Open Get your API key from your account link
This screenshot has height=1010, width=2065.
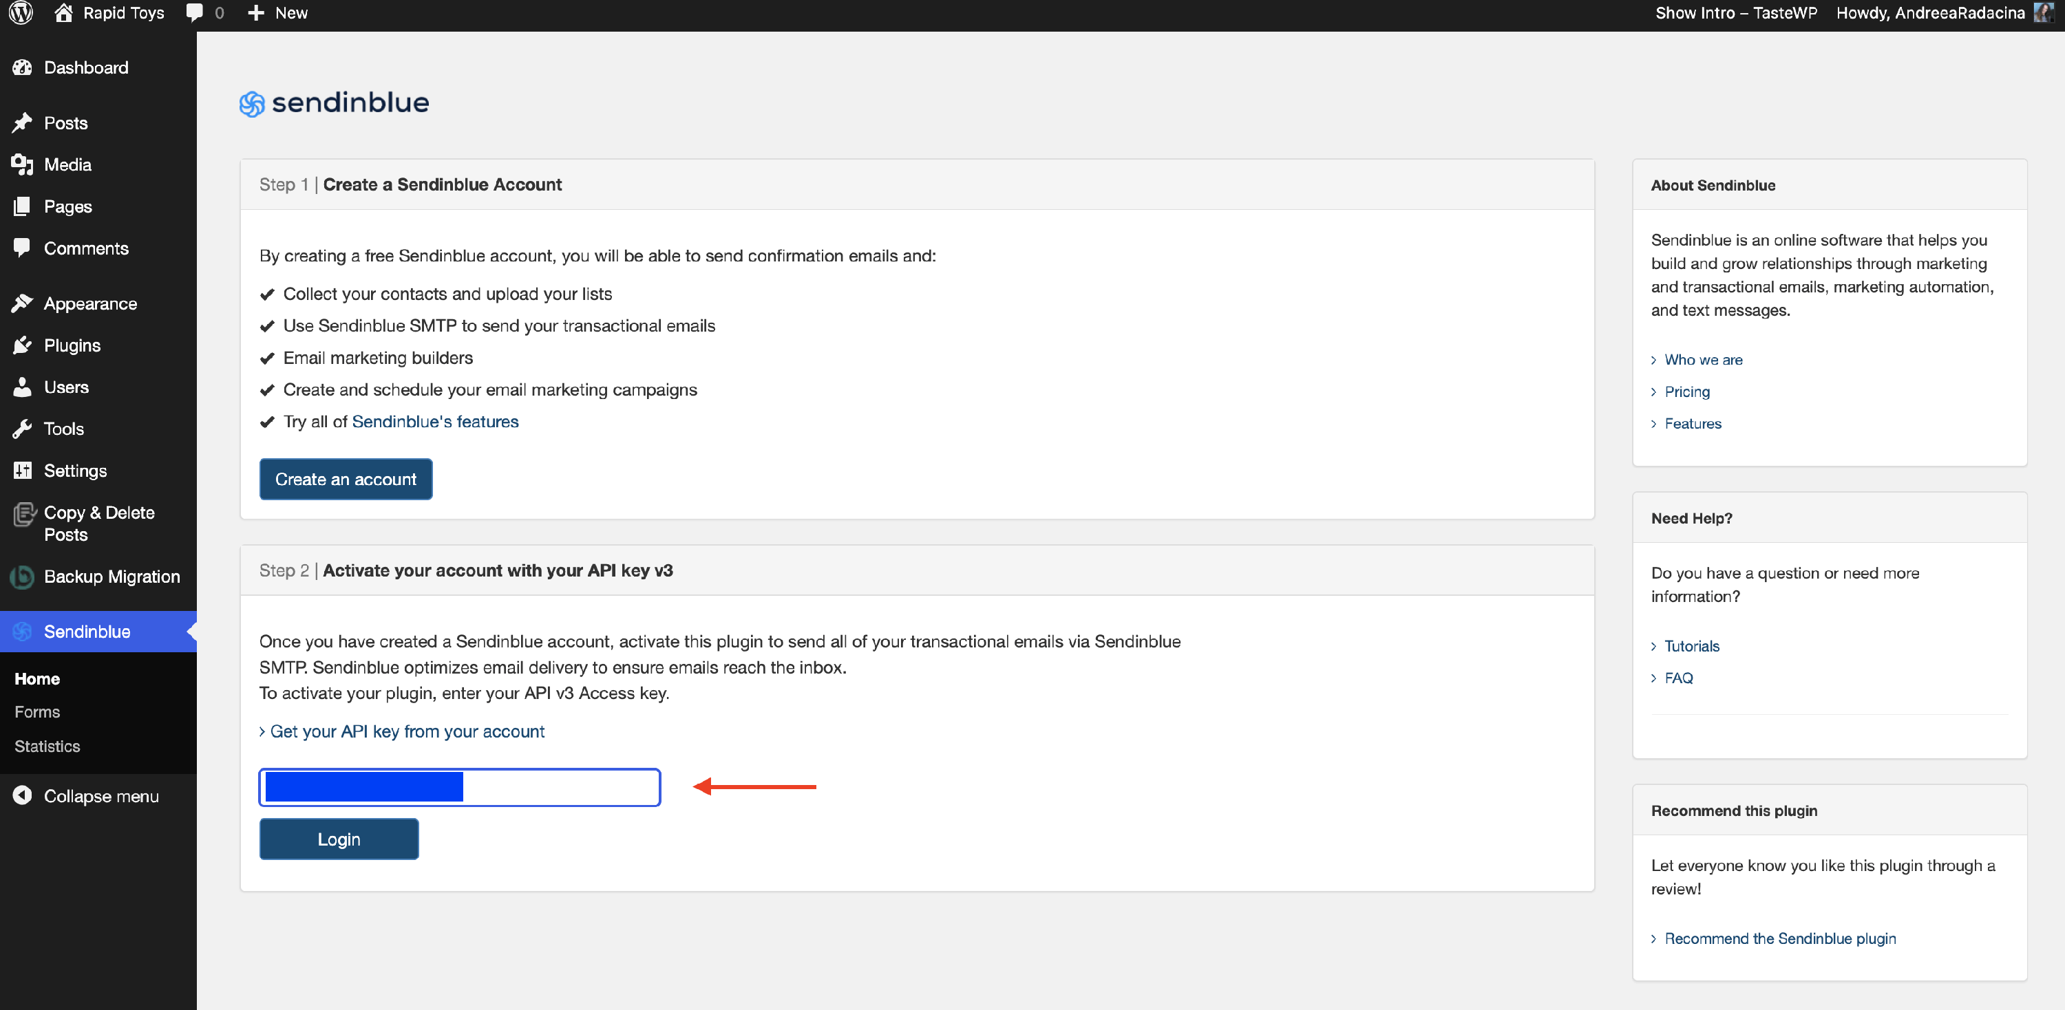tap(406, 731)
